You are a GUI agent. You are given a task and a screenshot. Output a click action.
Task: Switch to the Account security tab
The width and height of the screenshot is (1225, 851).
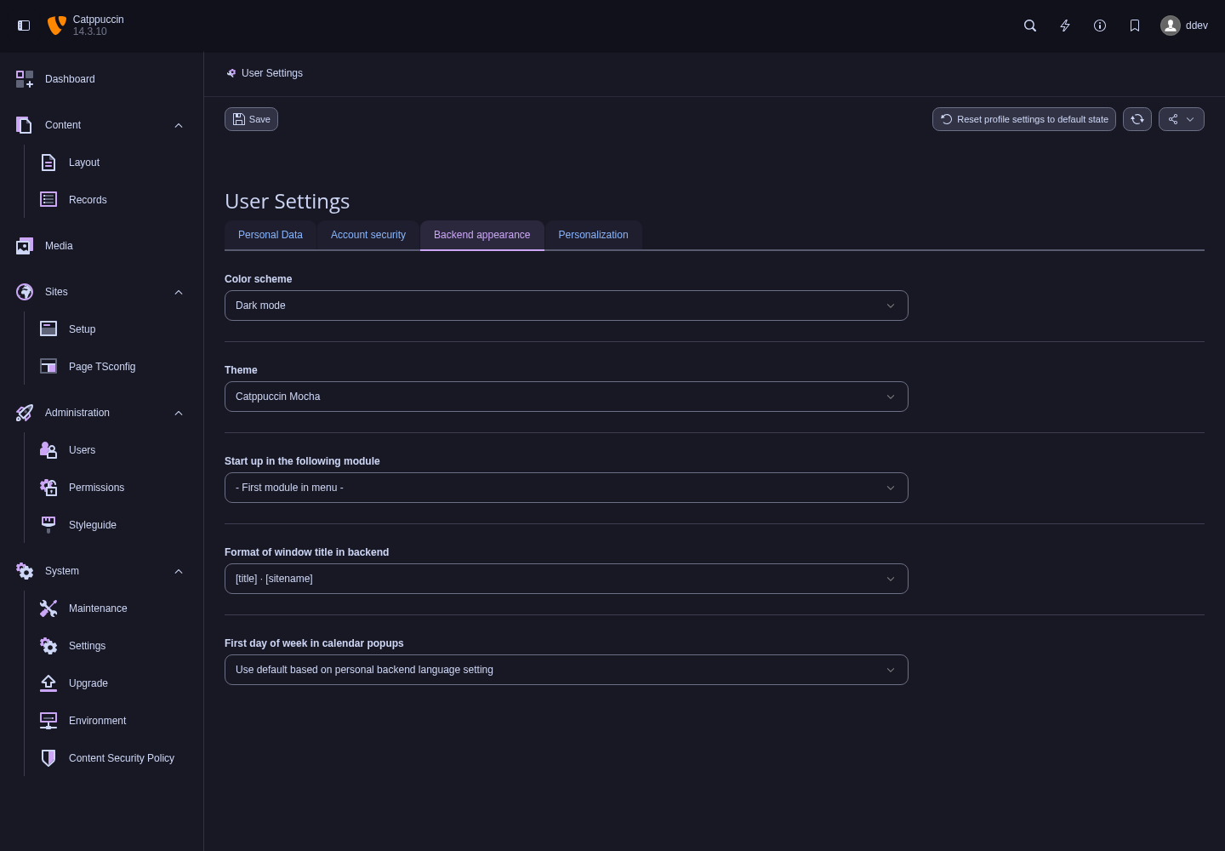pyautogui.click(x=368, y=235)
